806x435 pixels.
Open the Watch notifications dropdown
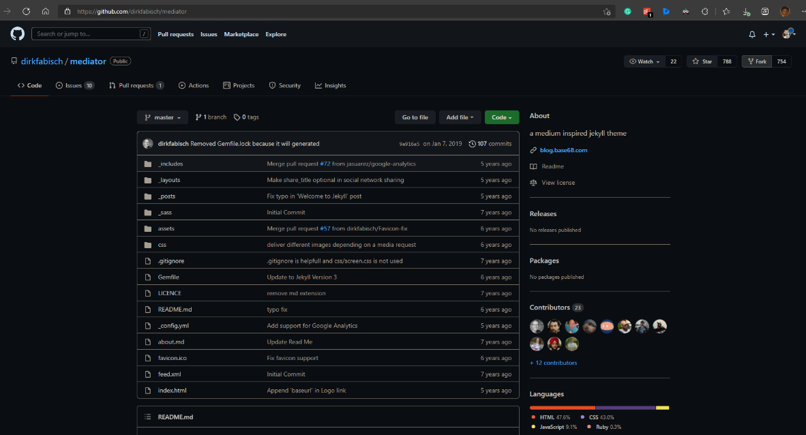tap(644, 61)
